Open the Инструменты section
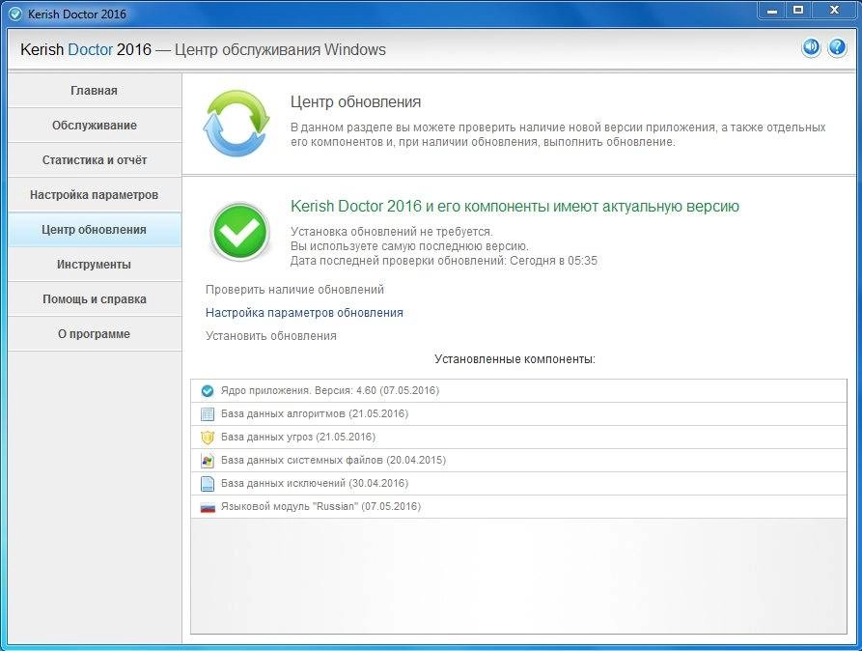Screen dimensions: 862x651 pyautogui.click(x=95, y=264)
